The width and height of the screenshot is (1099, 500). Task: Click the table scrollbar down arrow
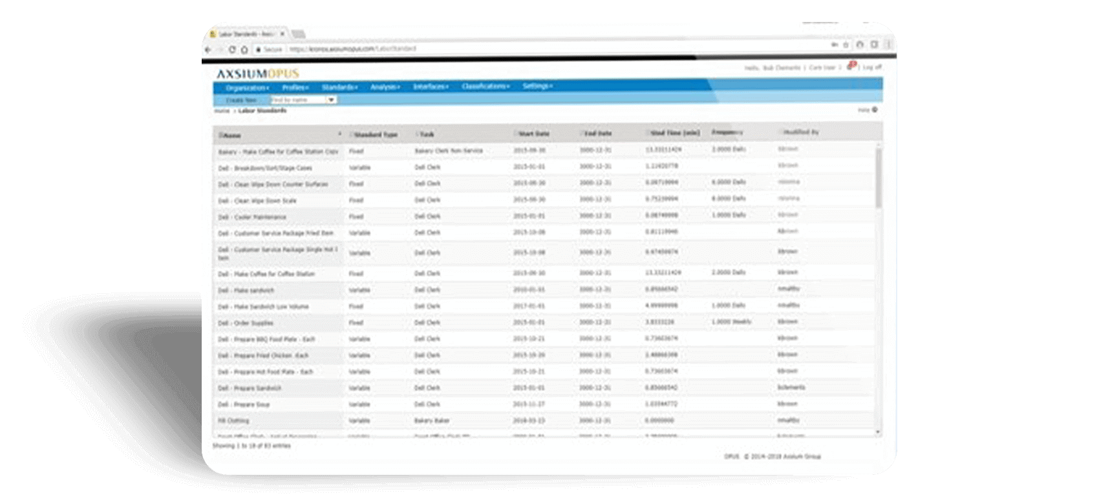(878, 432)
